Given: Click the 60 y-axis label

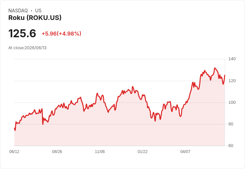Looking at the screenshot, I should pos(231,146).
